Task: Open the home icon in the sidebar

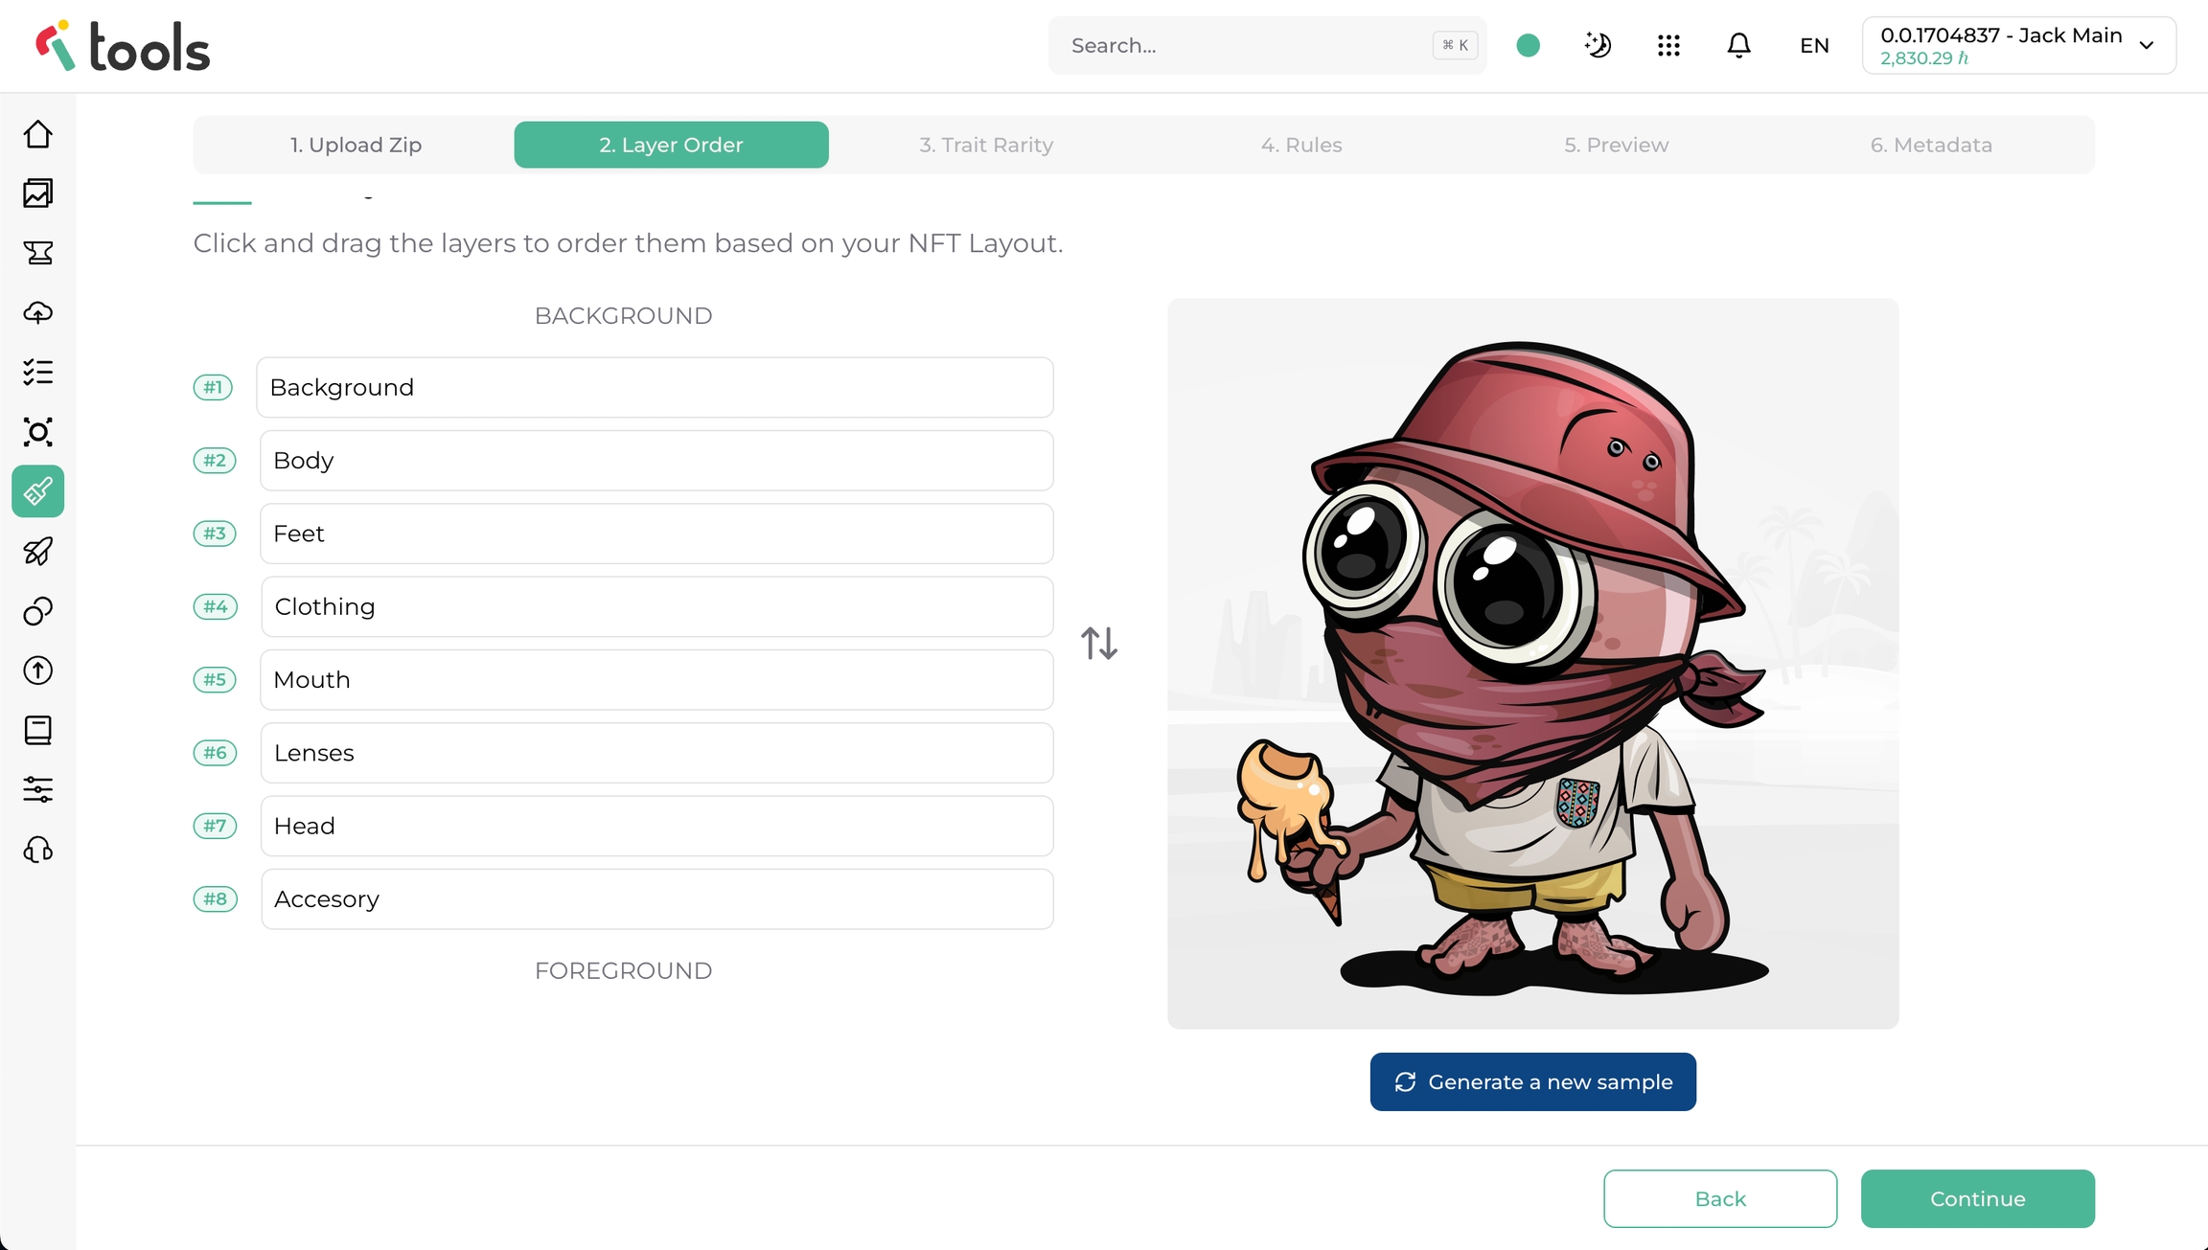Action: (x=38, y=134)
